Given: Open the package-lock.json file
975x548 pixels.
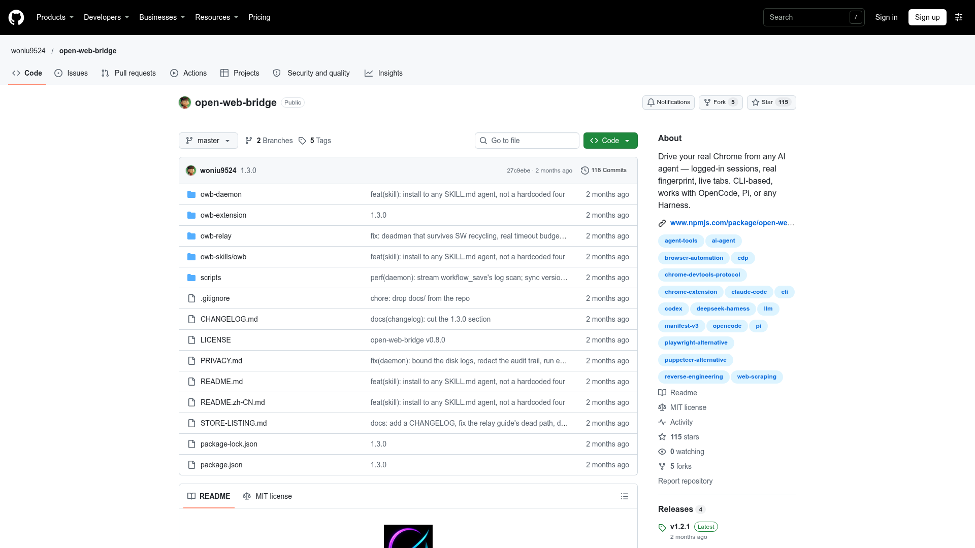Looking at the screenshot, I should (229, 444).
